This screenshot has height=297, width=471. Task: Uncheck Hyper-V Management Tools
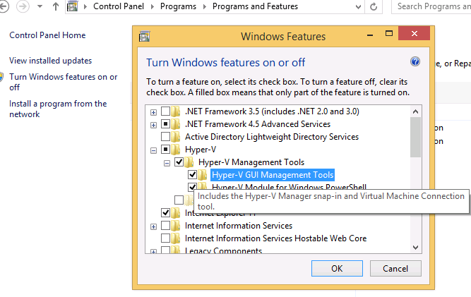coord(179,162)
